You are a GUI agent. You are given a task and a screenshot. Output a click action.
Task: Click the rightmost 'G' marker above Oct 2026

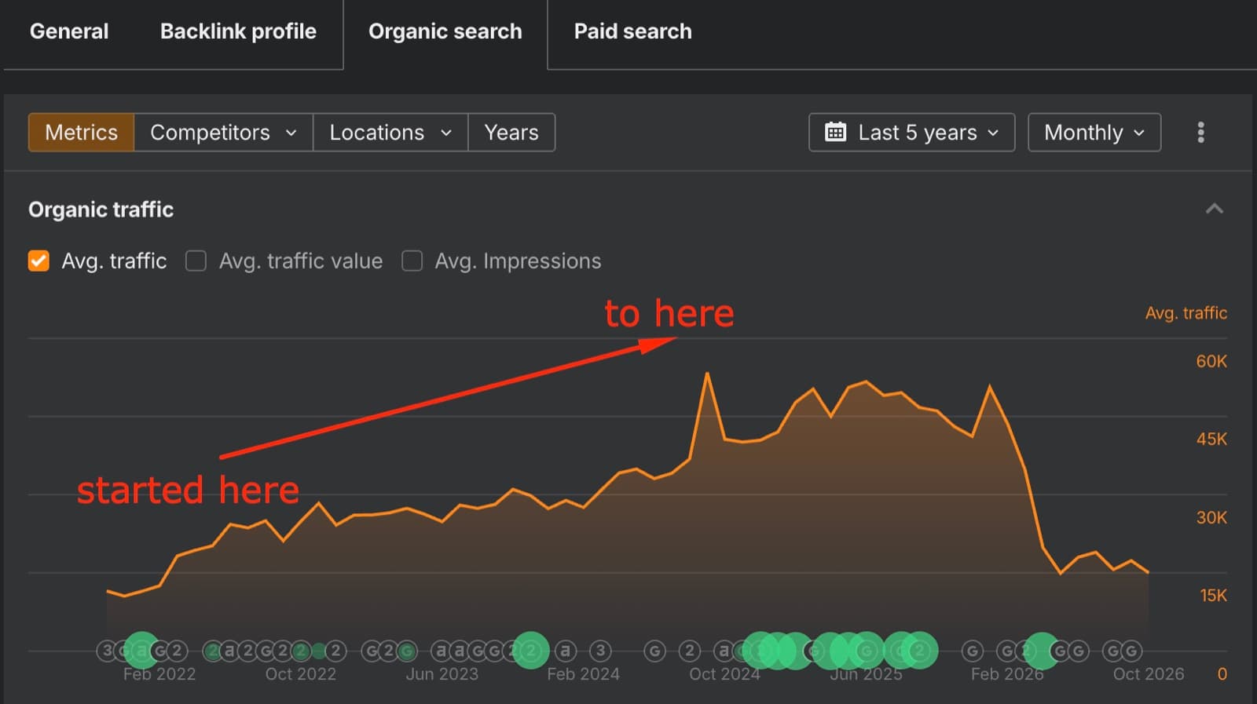point(1131,651)
